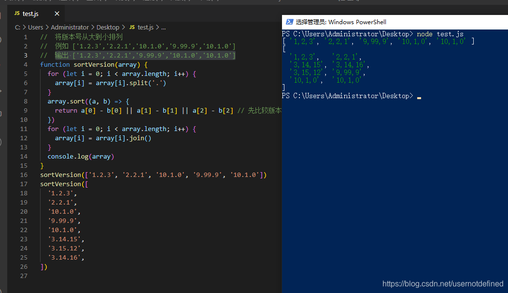Screen dimensions: 508x293
Task: Click line number 4 in the gutter
Action: click(x=26, y=65)
